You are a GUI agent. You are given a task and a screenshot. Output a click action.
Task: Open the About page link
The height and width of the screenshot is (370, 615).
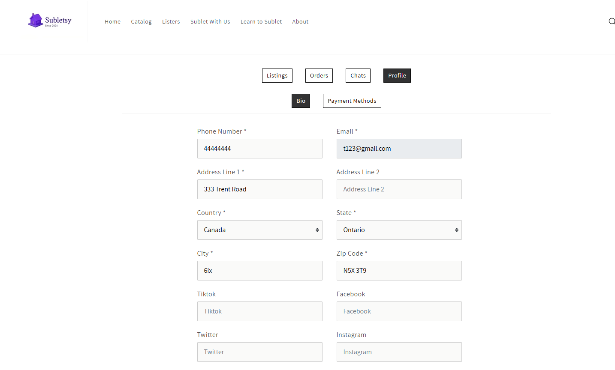300,22
